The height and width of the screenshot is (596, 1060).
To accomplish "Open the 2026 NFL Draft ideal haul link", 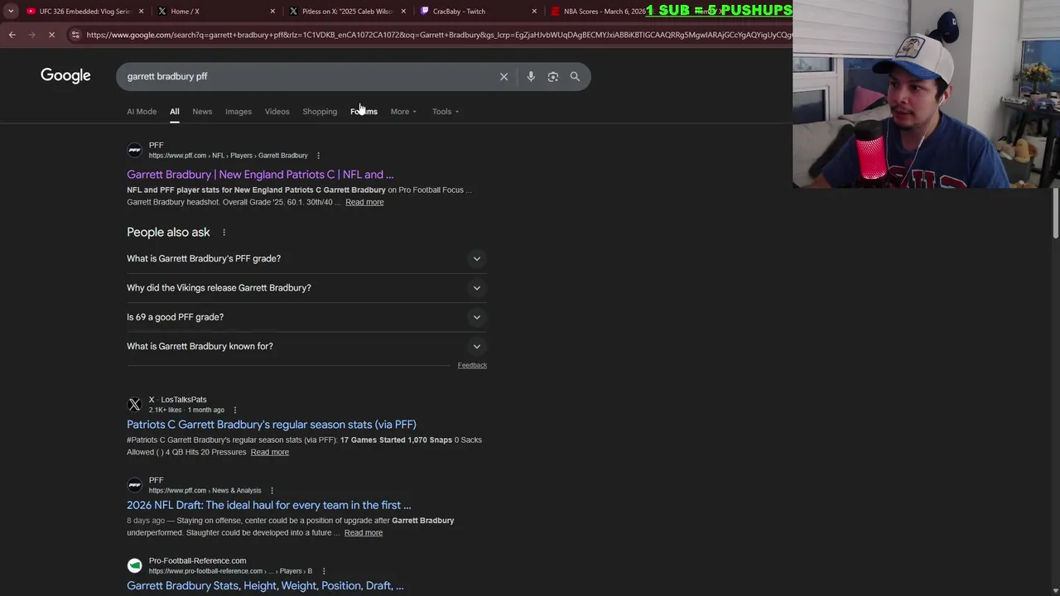I will pyautogui.click(x=269, y=505).
